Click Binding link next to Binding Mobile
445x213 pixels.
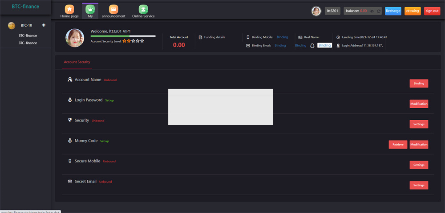(282, 37)
